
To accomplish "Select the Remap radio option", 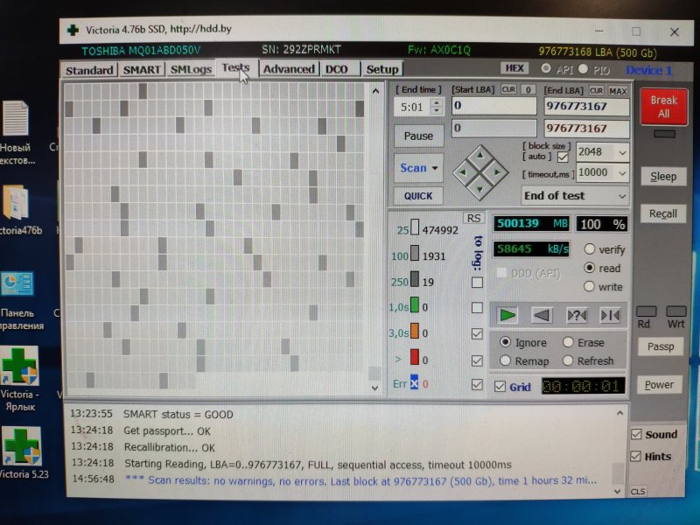I will tap(505, 360).
